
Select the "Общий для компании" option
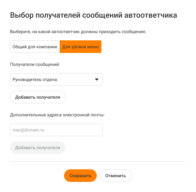coord(35,47)
